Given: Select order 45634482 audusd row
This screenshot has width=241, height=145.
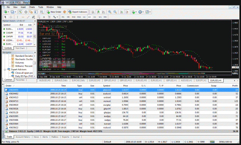Looking at the screenshot, I should 122,94.
